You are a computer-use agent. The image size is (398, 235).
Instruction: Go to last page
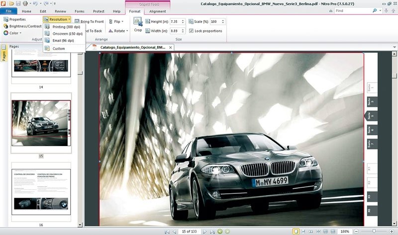[212, 232]
